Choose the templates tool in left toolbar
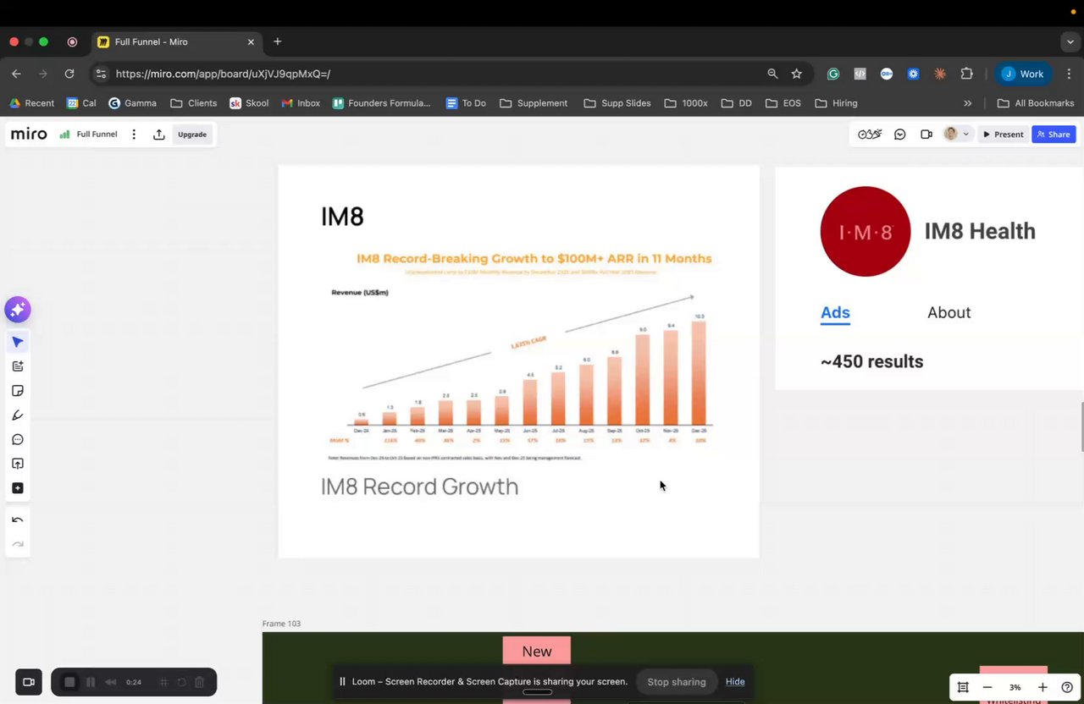1084x704 pixels. [x=18, y=366]
